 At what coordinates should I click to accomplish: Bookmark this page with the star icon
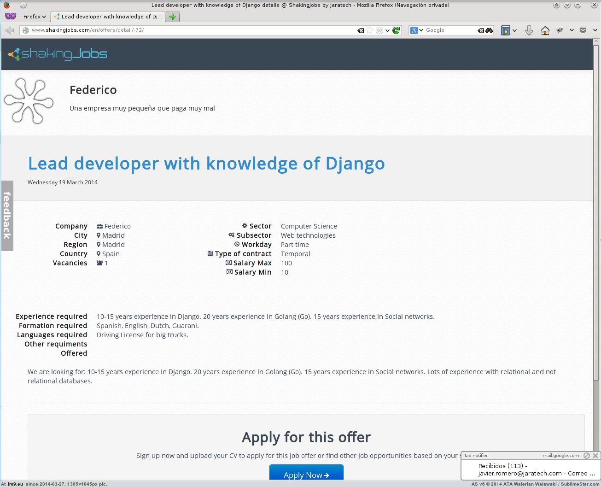[370, 30]
